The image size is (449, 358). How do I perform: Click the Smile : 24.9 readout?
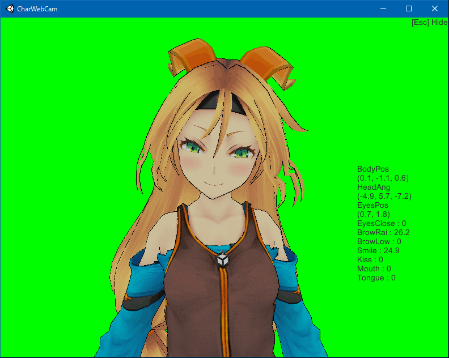point(378,251)
